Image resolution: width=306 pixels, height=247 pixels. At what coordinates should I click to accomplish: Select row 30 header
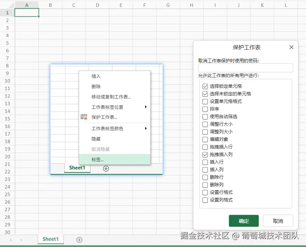pyautogui.click(x=7, y=232)
